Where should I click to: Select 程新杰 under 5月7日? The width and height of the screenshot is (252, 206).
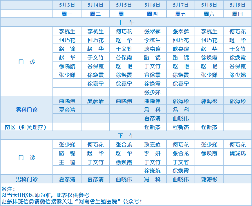tap(181, 127)
